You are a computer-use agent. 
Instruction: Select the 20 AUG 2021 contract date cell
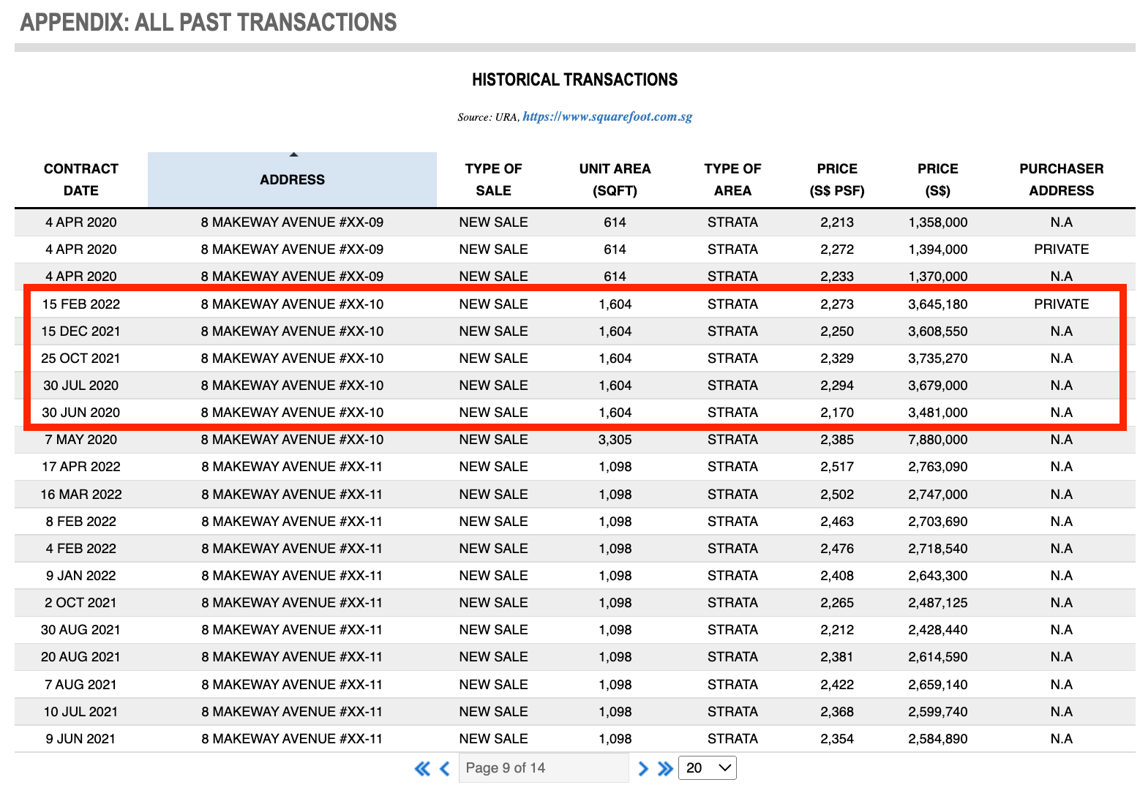pyautogui.click(x=81, y=657)
